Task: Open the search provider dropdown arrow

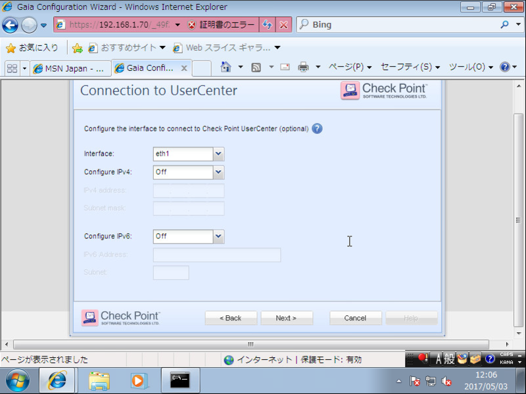Action: [x=519, y=25]
